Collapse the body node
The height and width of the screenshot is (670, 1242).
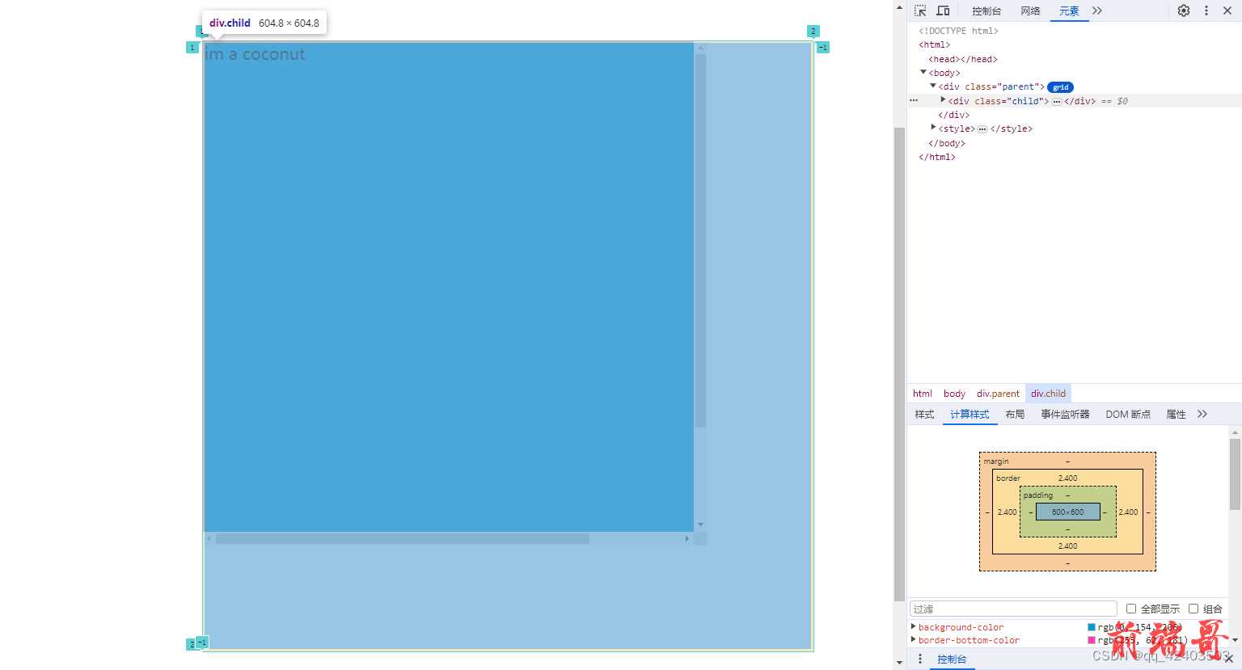click(x=923, y=73)
